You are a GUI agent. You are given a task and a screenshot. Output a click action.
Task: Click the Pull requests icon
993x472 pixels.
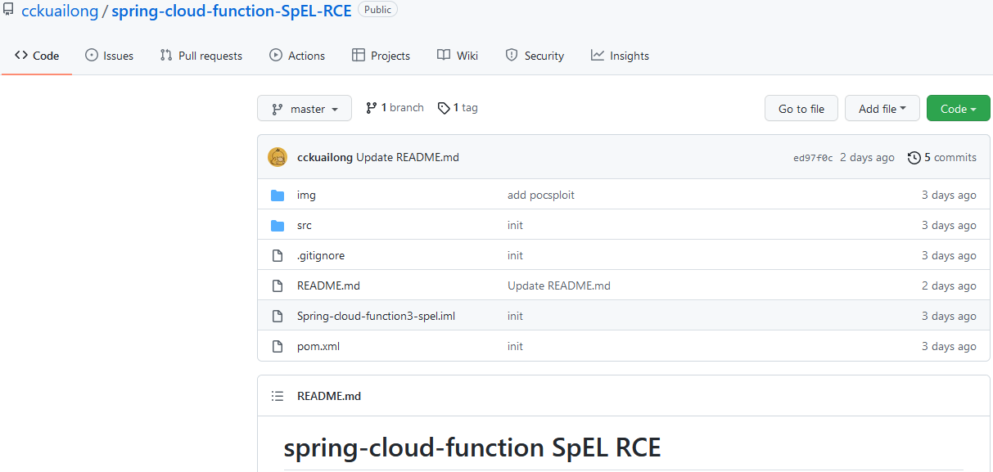click(166, 56)
